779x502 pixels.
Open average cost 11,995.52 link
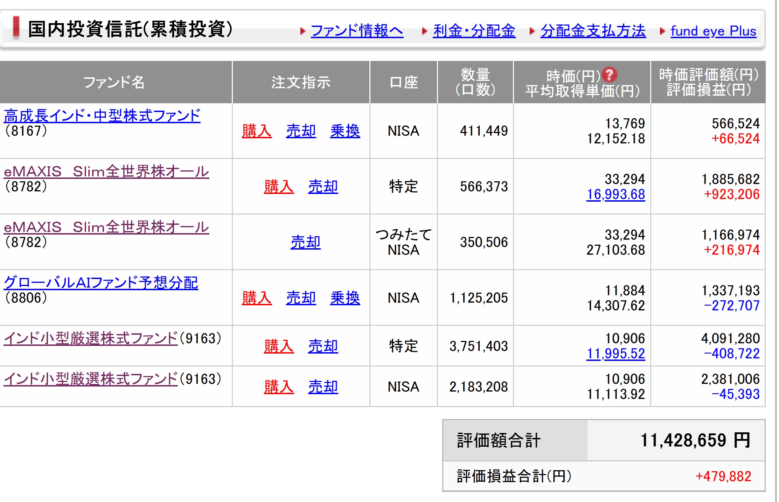[615, 354]
